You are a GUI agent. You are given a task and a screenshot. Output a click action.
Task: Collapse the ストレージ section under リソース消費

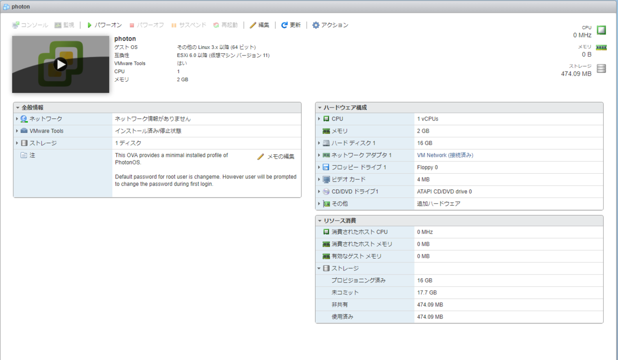click(x=319, y=268)
